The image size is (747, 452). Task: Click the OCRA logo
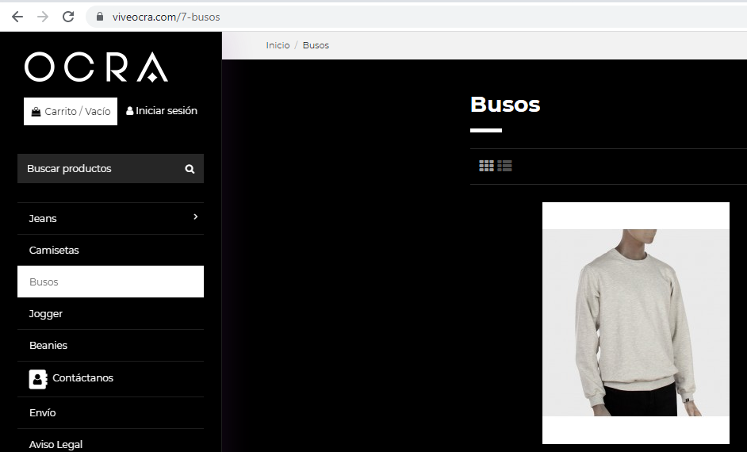[96, 67]
